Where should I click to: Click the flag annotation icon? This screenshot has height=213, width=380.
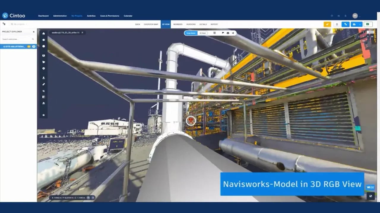(223, 33)
